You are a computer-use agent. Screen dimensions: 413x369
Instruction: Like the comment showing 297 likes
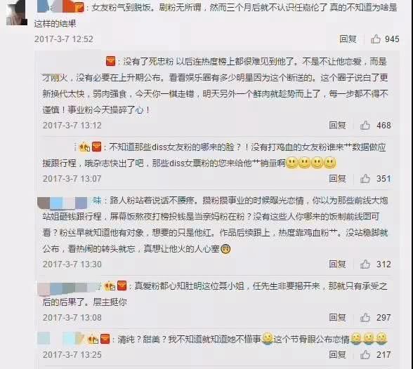coord(365,318)
